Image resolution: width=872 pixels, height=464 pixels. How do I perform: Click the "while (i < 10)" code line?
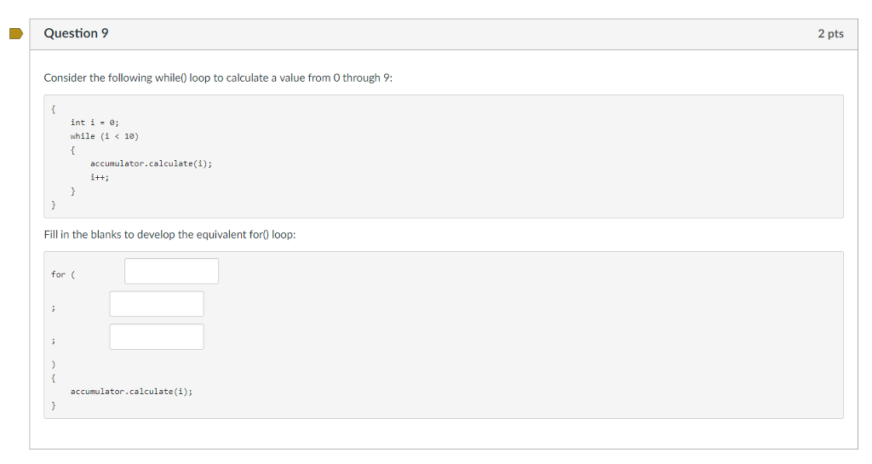point(105,136)
